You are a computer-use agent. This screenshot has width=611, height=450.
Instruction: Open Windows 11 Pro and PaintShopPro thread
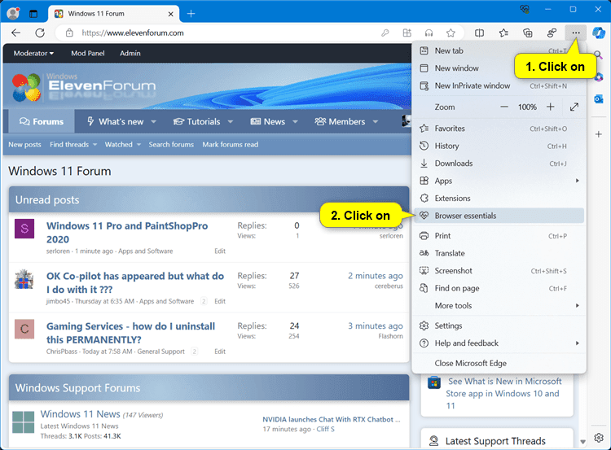tap(127, 233)
